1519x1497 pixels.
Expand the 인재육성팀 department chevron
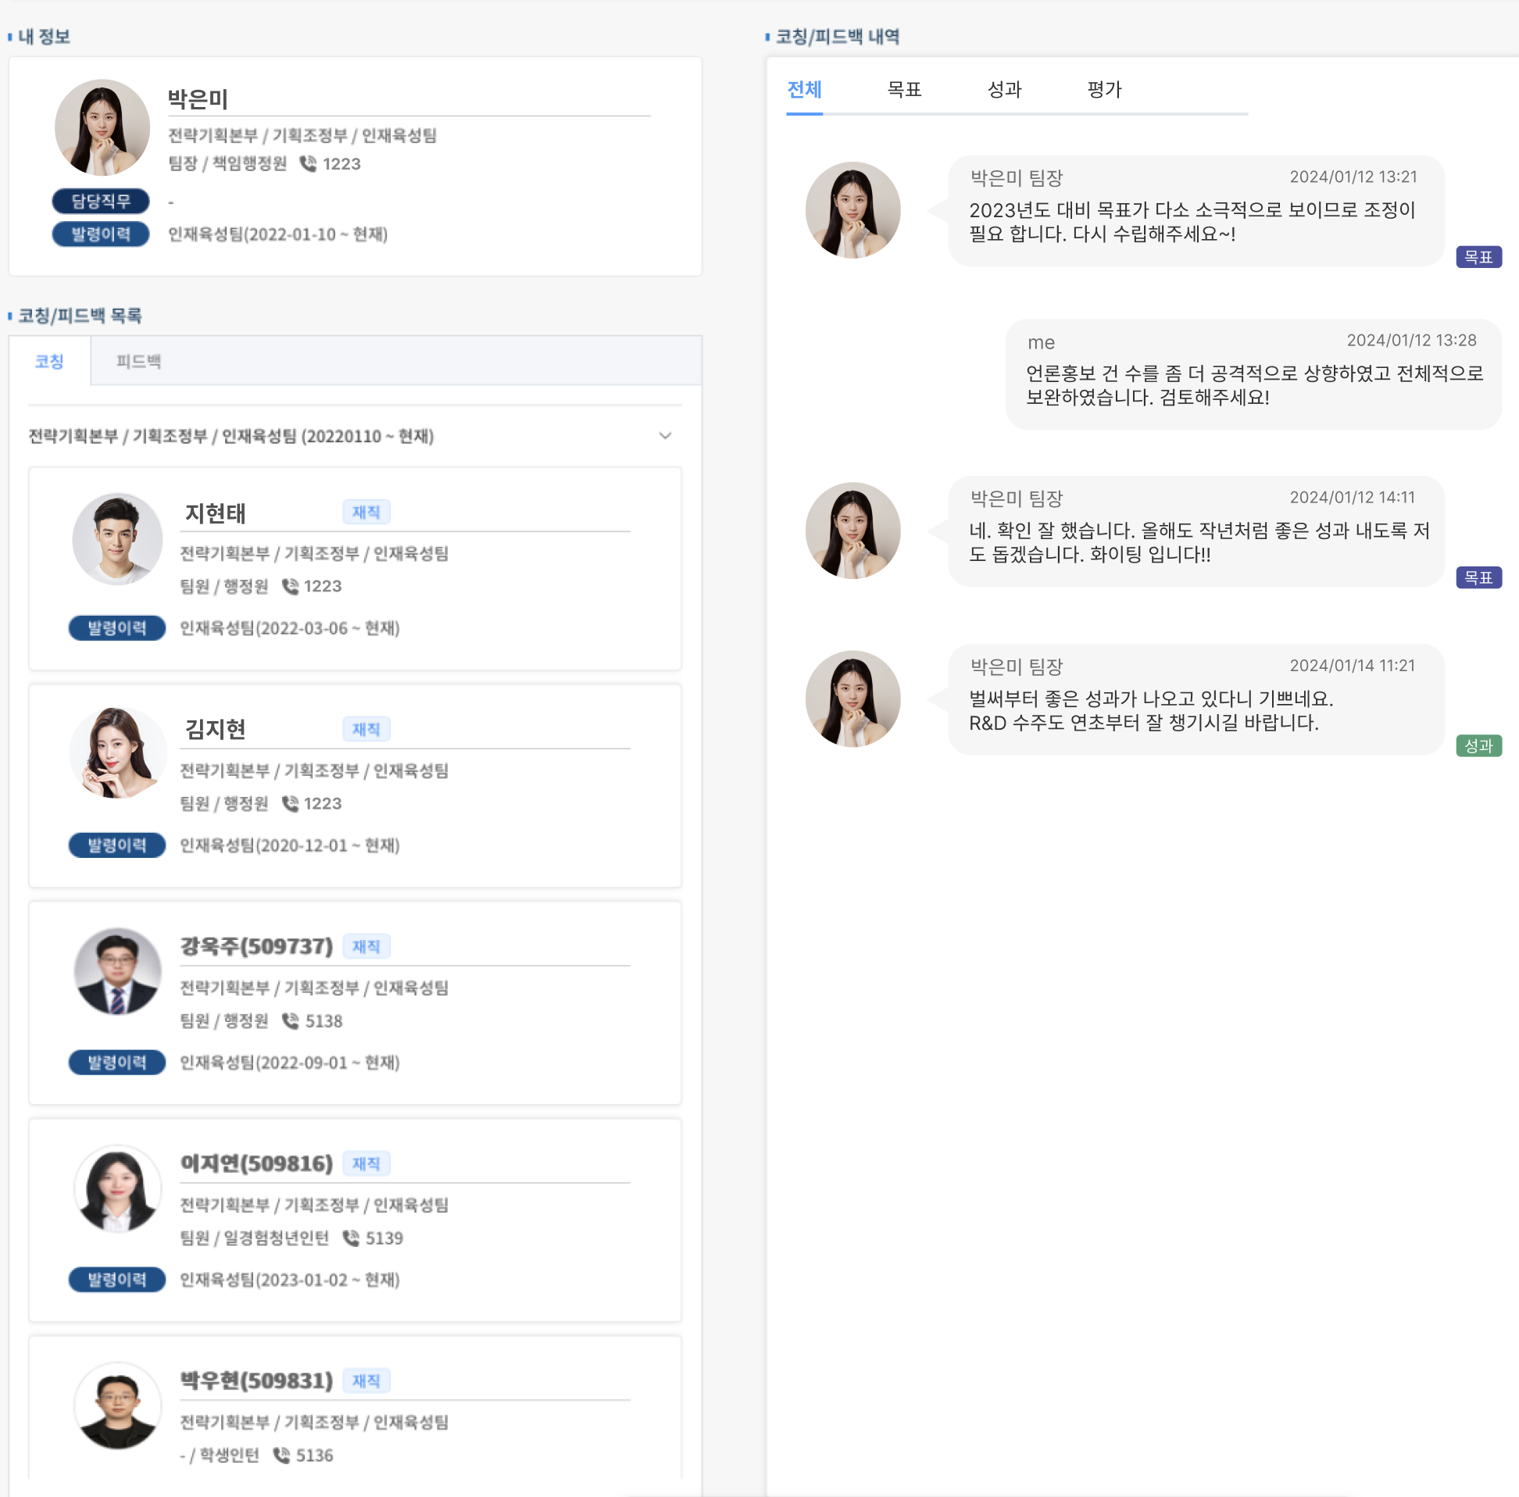665,435
